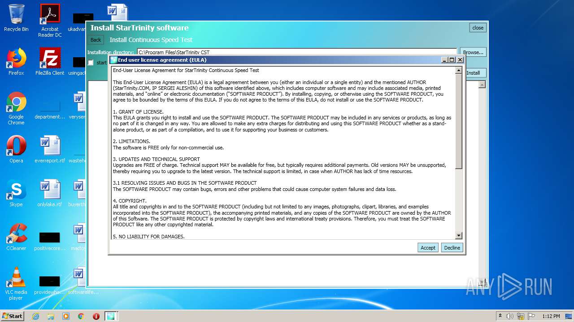Close the Install StarTrinity software window
Viewport: 574px width, 322px height.
[478, 28]
